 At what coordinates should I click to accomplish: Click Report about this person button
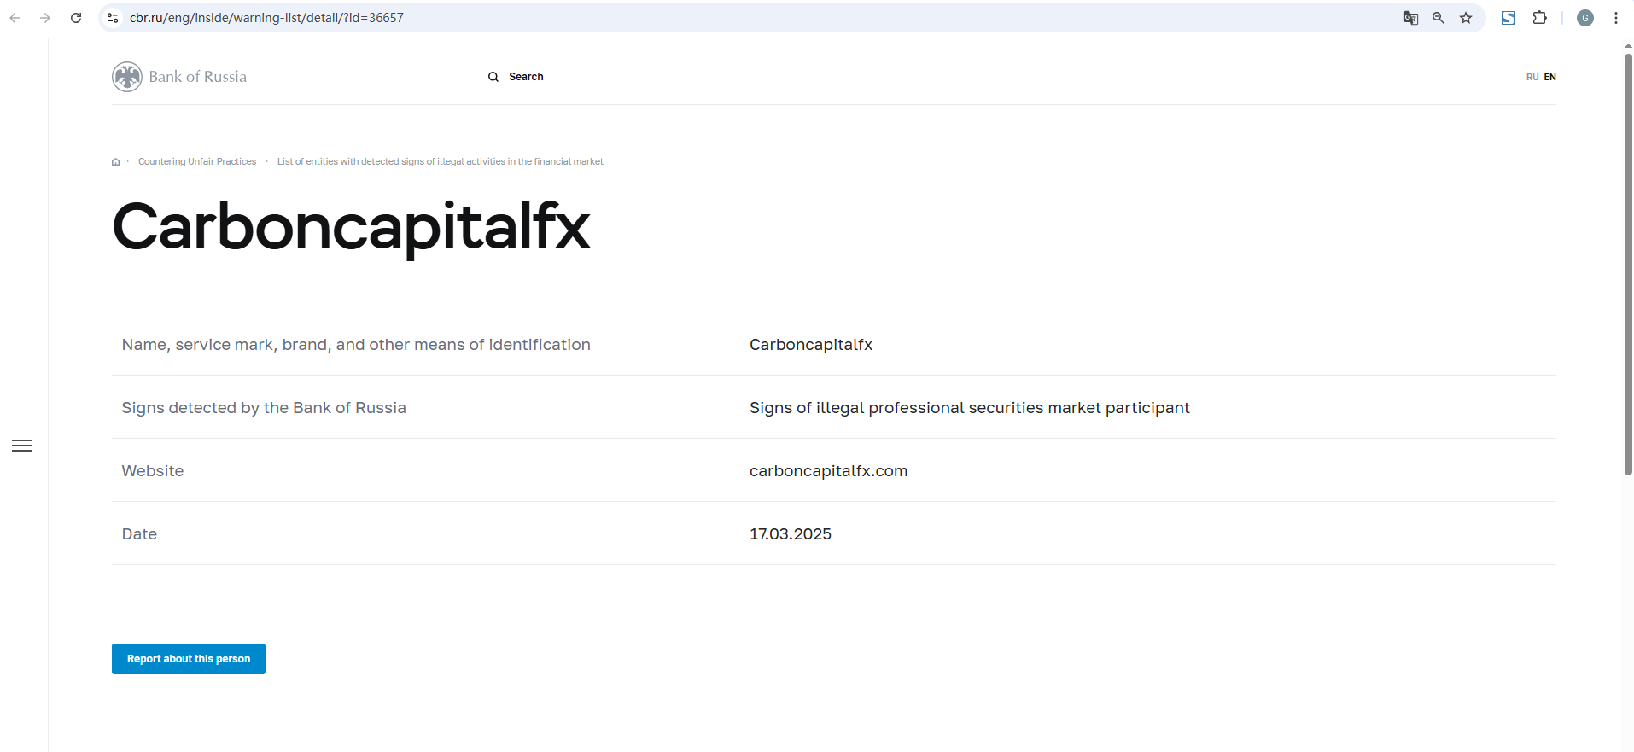[x=189, y=659]
